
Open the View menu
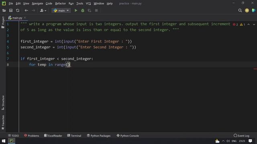tap(26, 4)
